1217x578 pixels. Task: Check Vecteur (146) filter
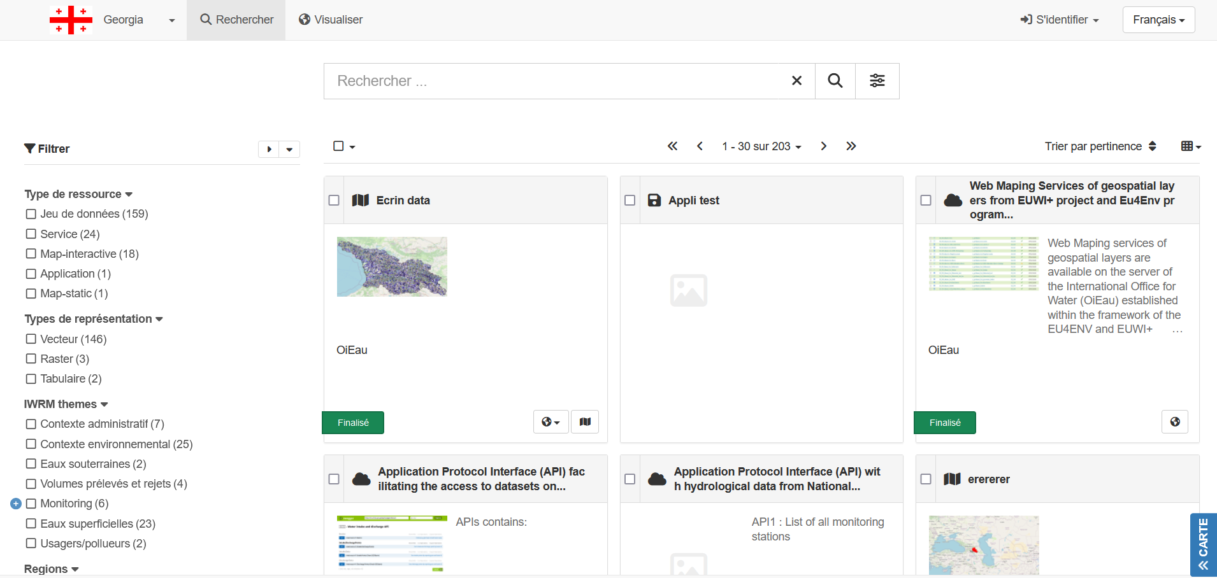point(31,339)
